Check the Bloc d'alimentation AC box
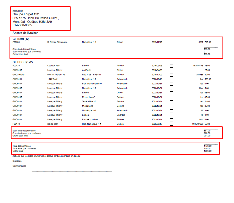This screenshot has height=203, width=234. click(x=171, y=84)
